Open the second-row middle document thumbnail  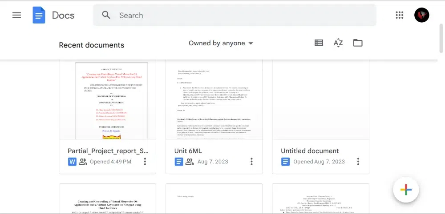(x=214, y=199)
